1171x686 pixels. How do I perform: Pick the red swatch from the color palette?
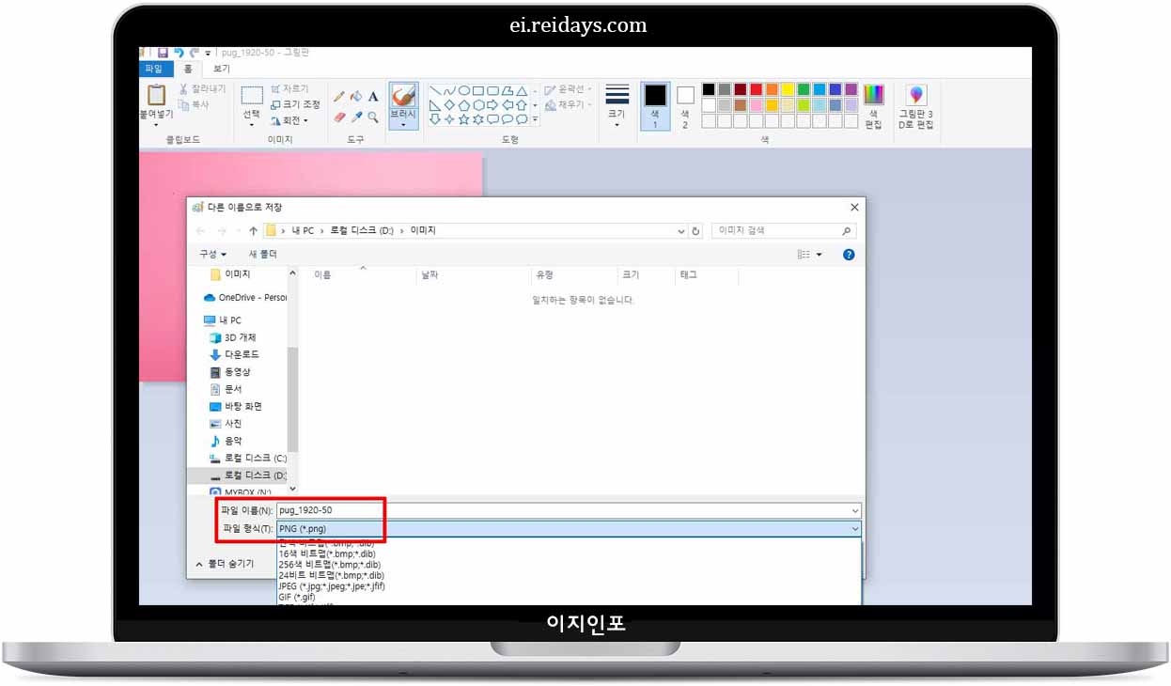pos(757,89)
